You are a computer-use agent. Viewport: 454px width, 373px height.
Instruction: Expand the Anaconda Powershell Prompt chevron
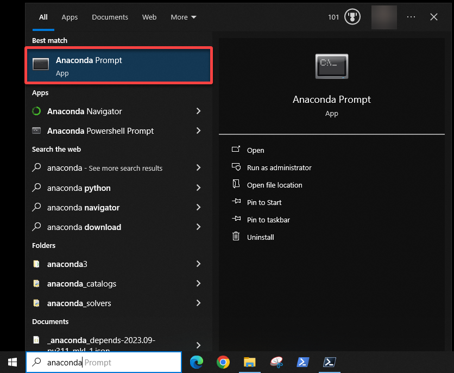pos(198,130)
